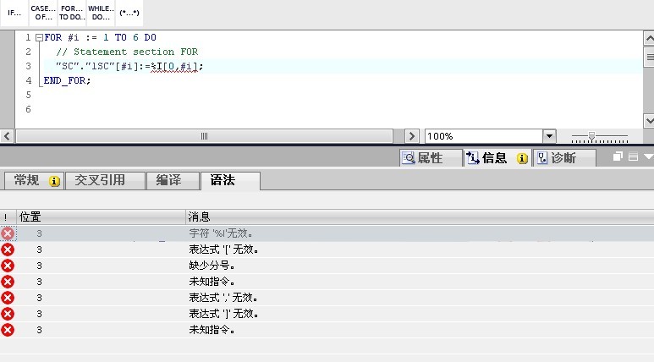Click error icon beside 表达式 ',' 无效
The width and height of the screenshot is (654, 362).
click(x=8, y=298)
